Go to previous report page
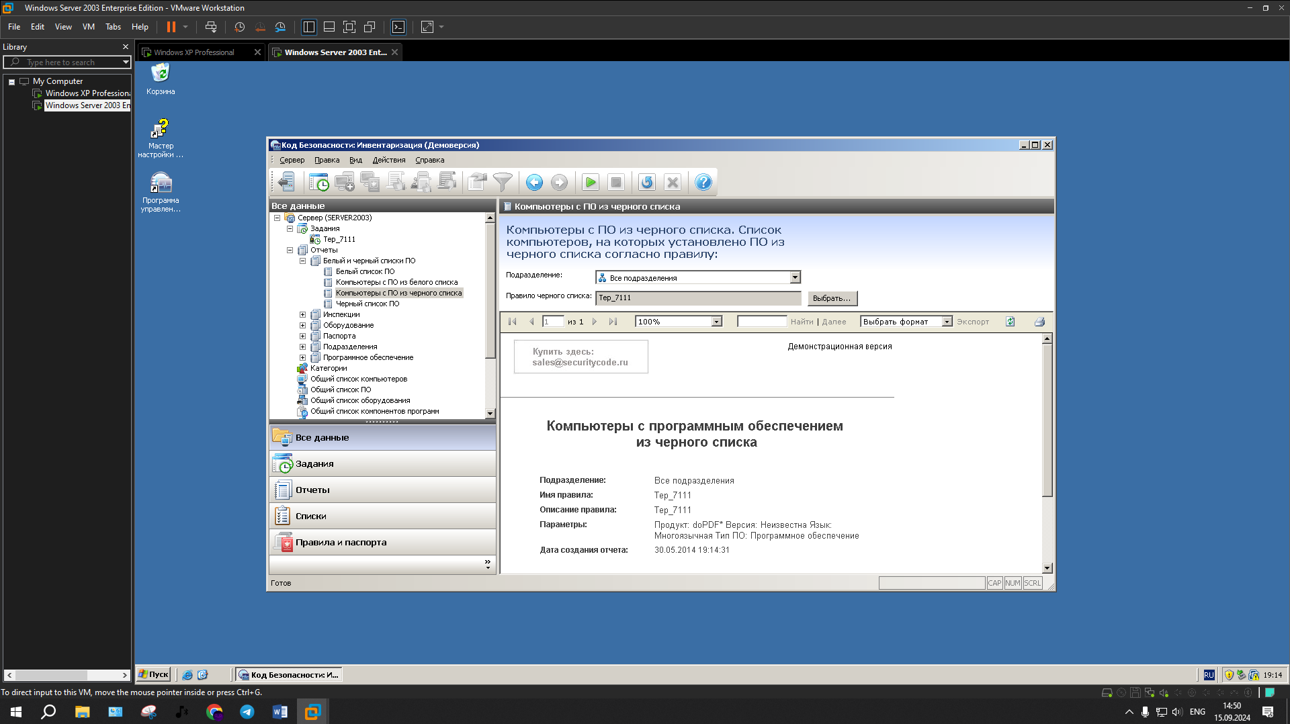This screenshot has width=1290, height=724. [531, 322]
